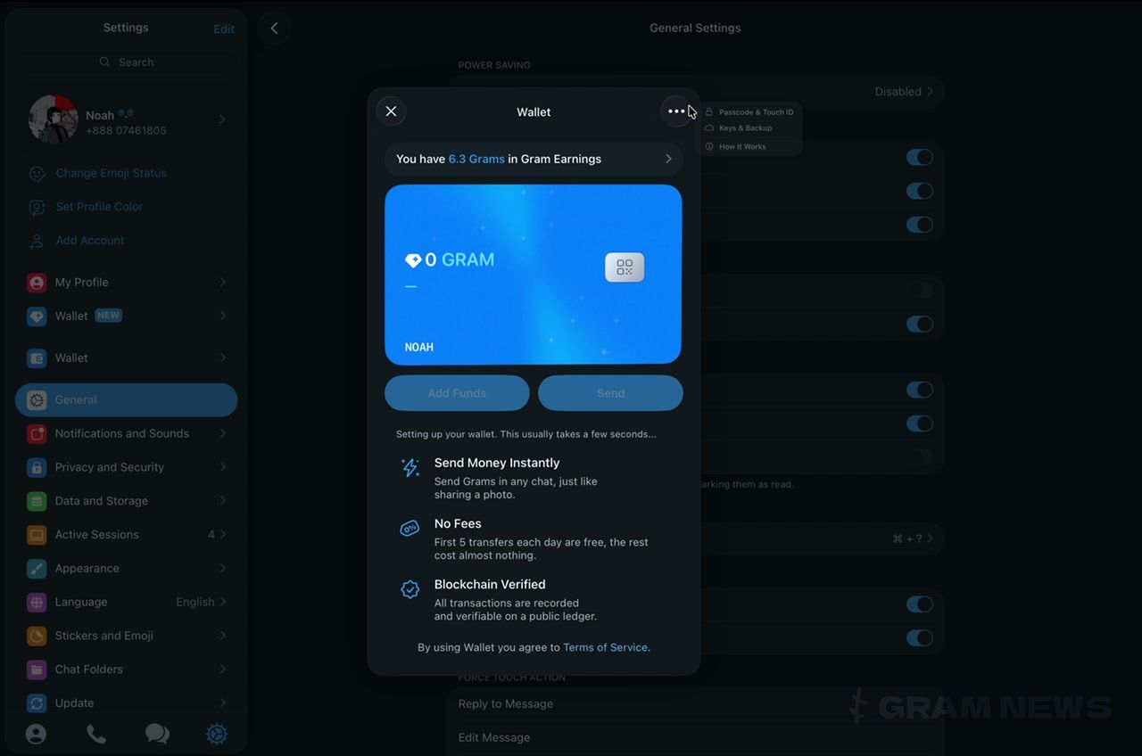Expand My Profile row chevron
Screen dimensions: 1142x756
(222, 283)
